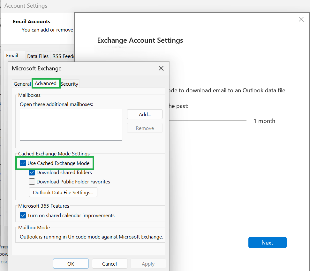
Task: Click the Remove mailbox button
Action: (145, 128)
